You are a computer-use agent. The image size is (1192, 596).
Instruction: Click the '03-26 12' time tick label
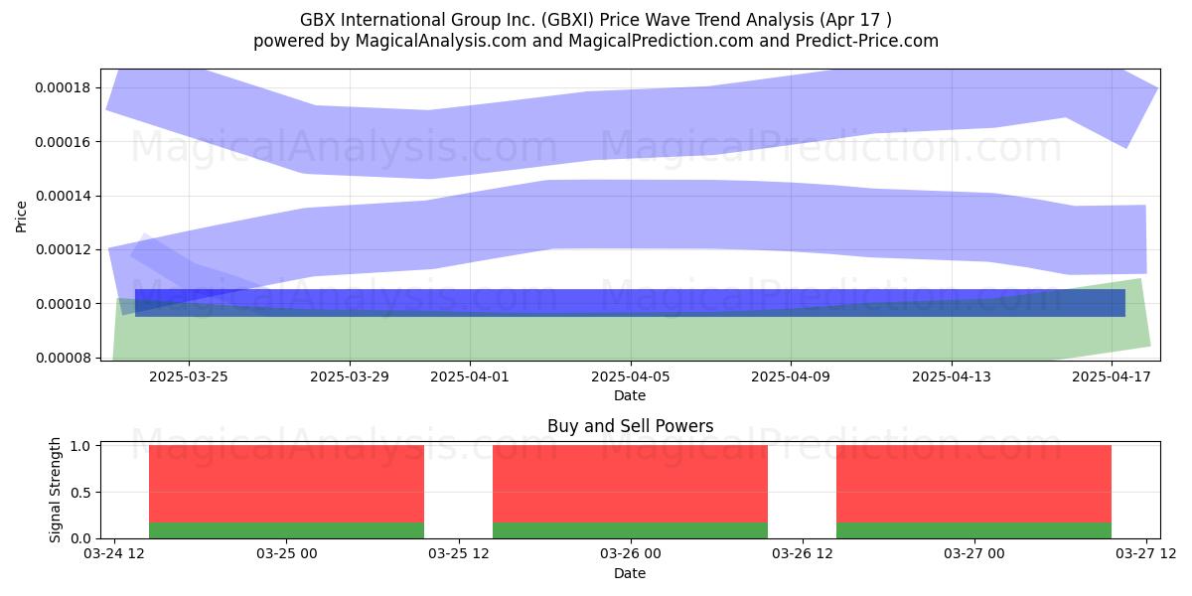point(803,554)
